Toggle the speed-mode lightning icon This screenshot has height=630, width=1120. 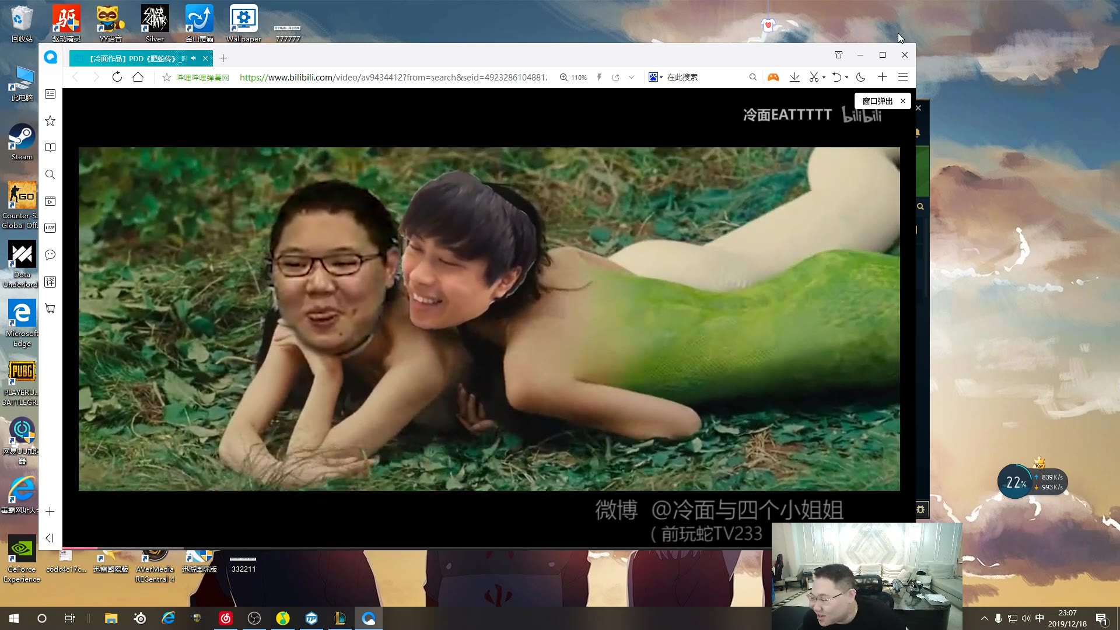pos(599,77)
